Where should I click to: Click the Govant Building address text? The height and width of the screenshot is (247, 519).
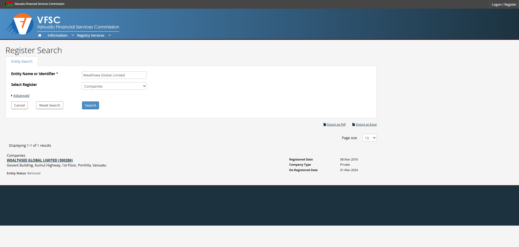tap(56, 165)
